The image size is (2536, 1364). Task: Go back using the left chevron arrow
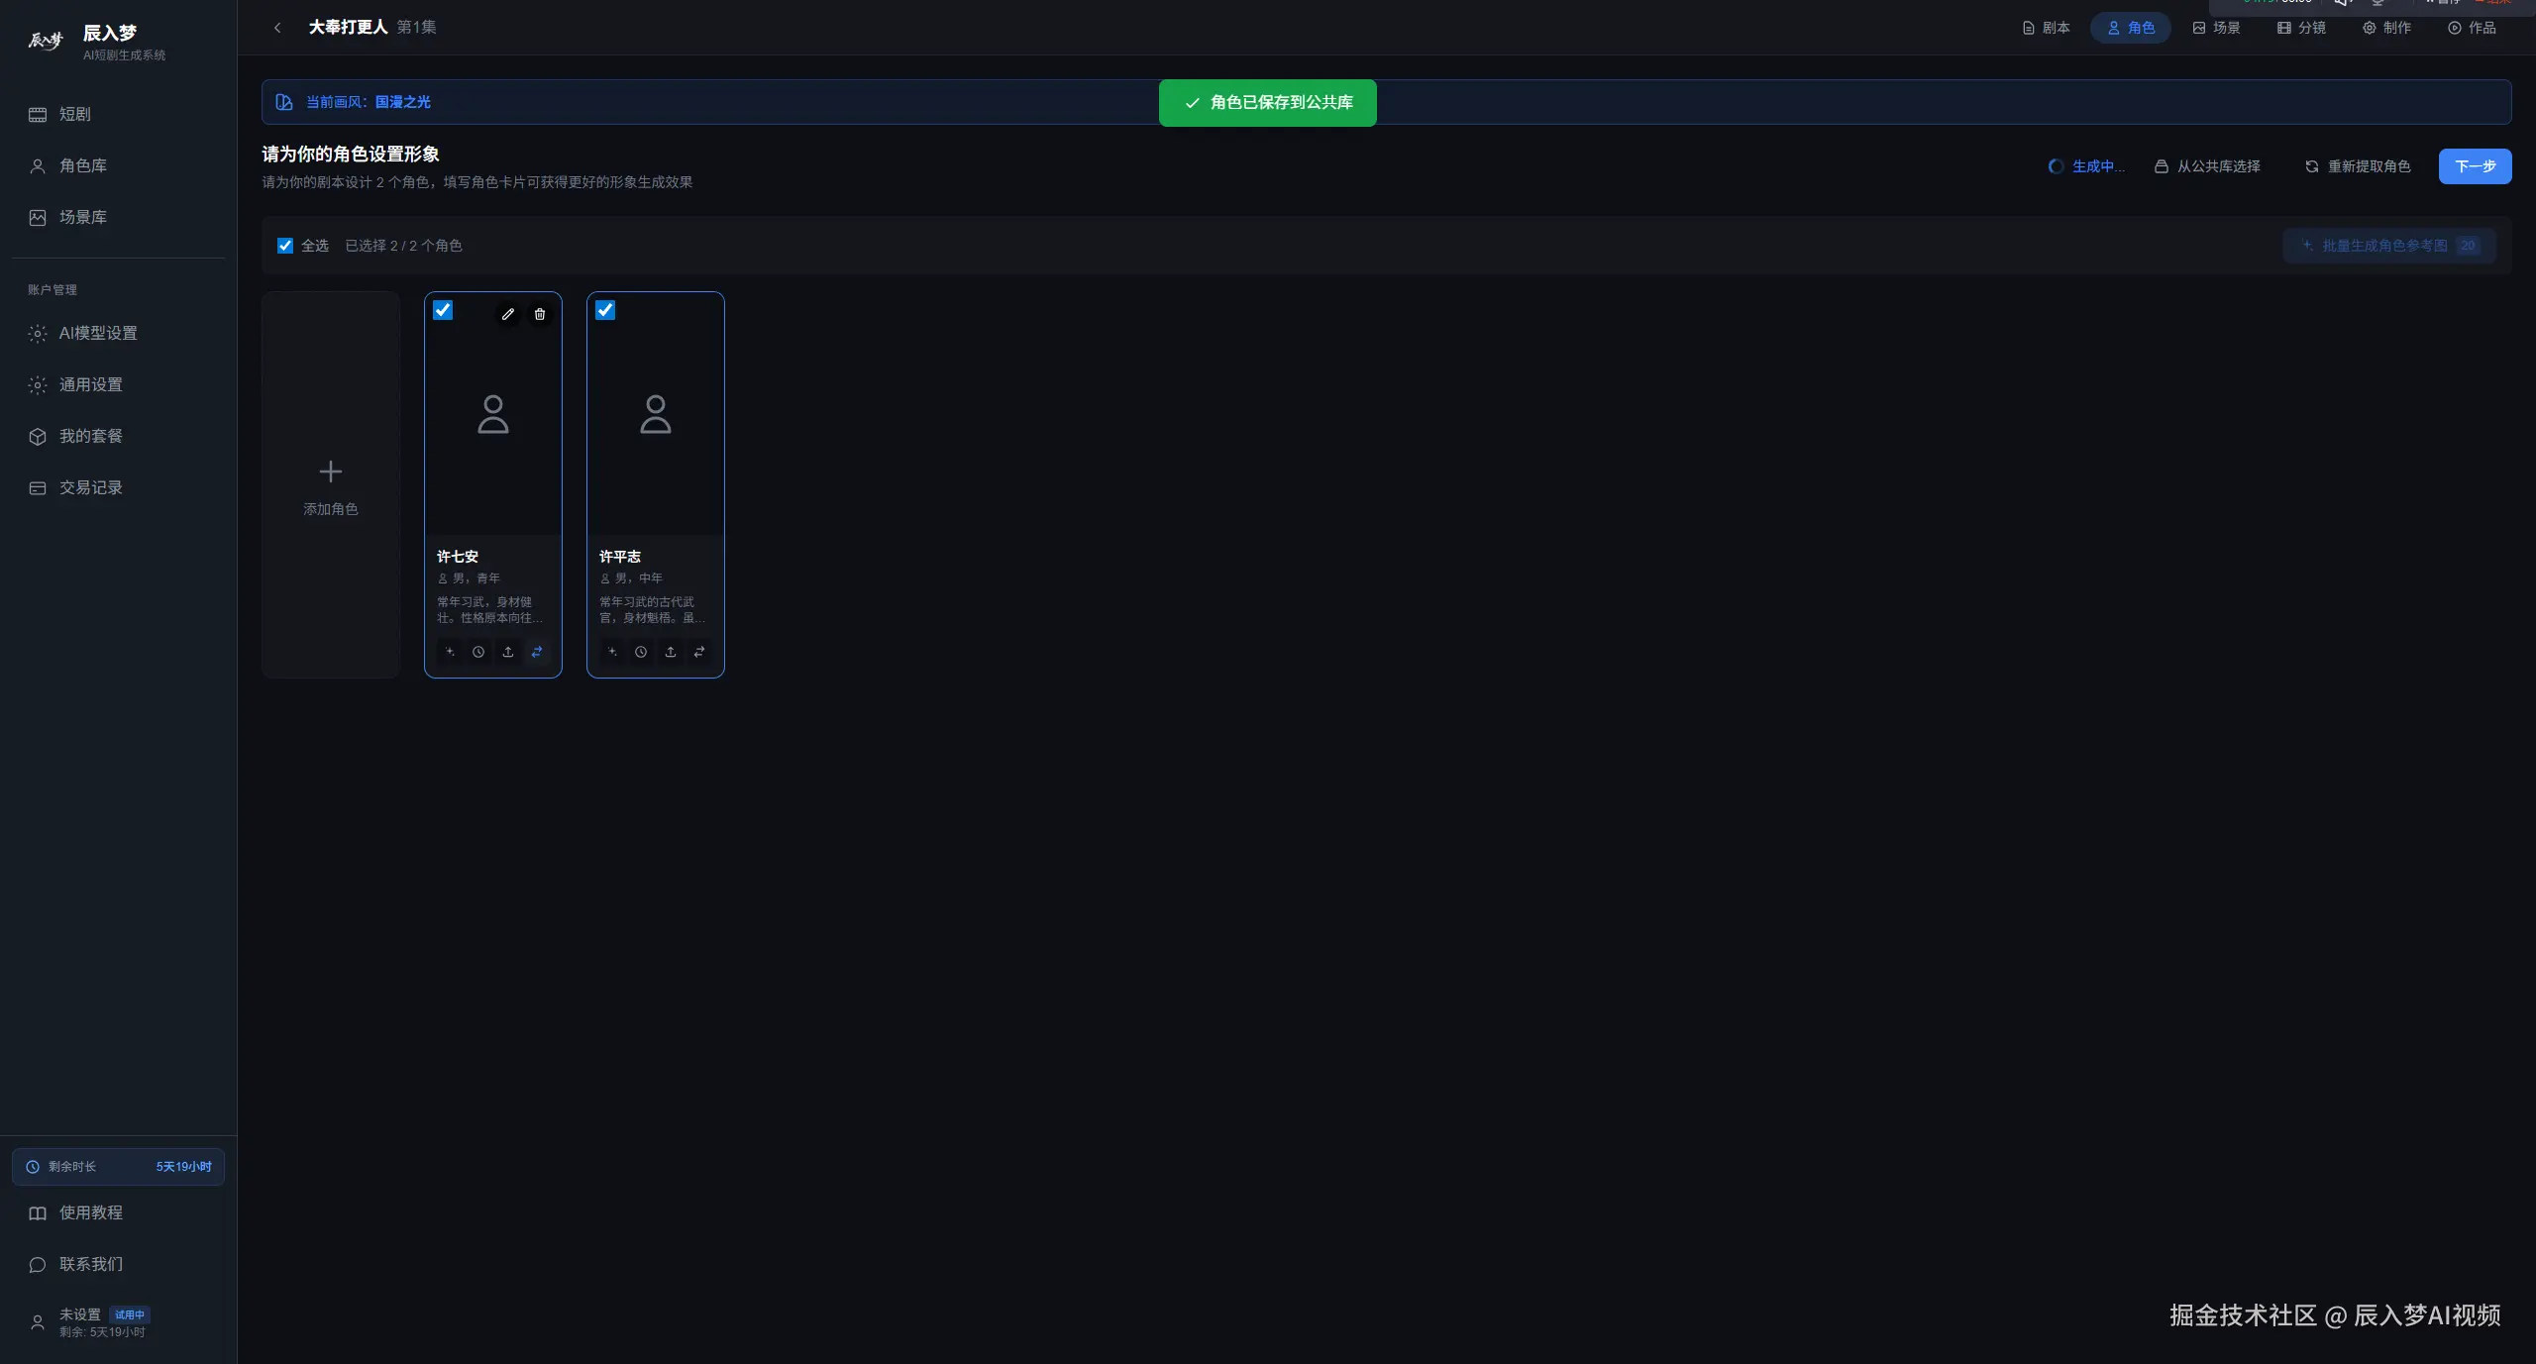point(277,28)
